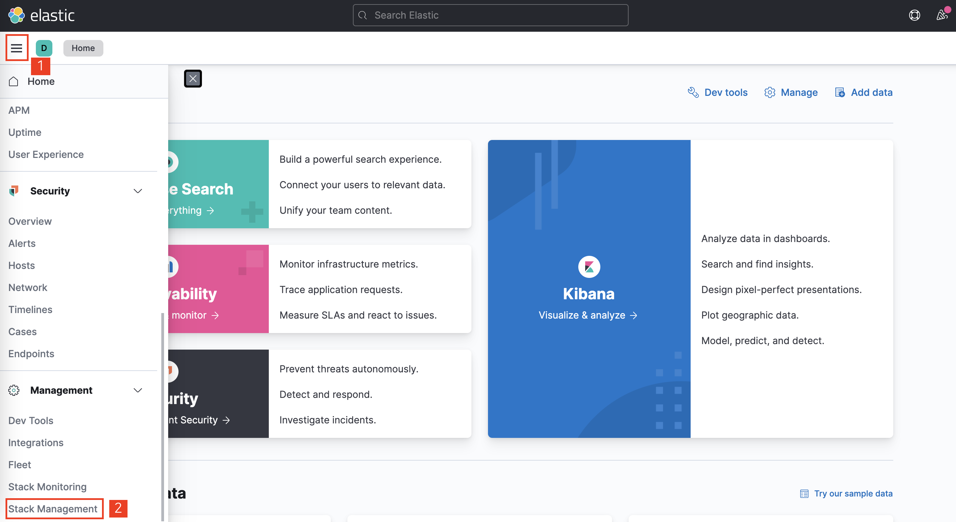The width and height of the screenshot is (956, 522).
Task: Open Timelines in the sidebar
Action: [x=30, y=310]
